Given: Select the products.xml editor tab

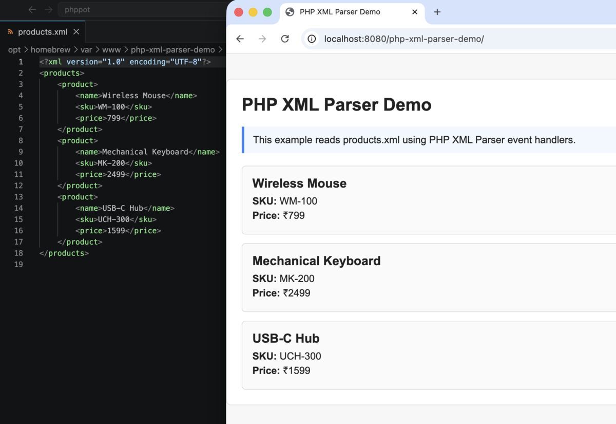Looking at the screenshot, I should point(42,32).
